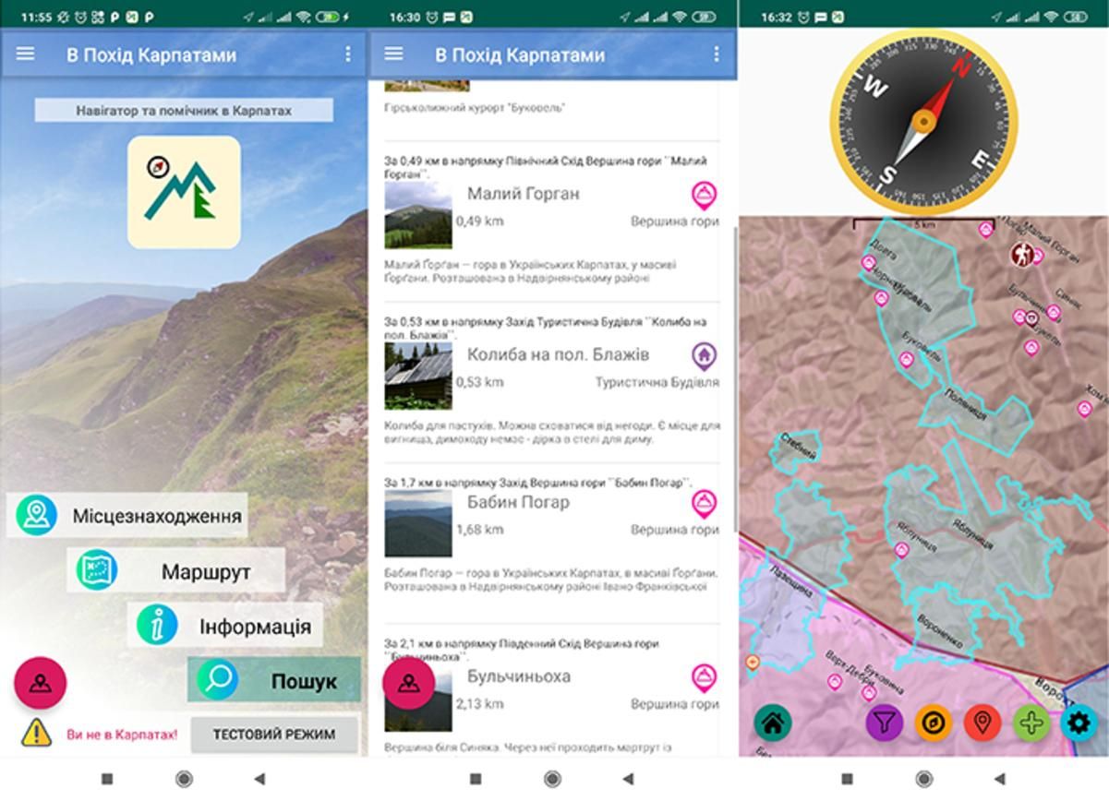Open the purple filter funnel on map

(884, 722)
